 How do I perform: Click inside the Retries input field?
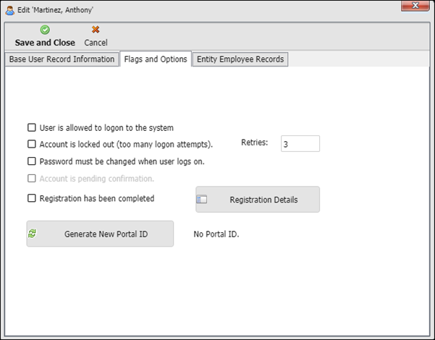pos(300,144)
